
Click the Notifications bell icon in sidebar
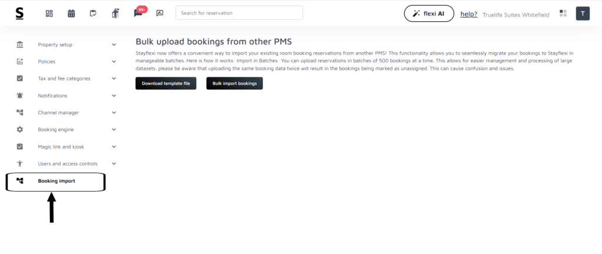click(20, 96)
